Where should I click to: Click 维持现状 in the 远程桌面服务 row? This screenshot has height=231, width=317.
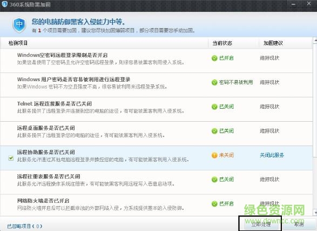269,131
